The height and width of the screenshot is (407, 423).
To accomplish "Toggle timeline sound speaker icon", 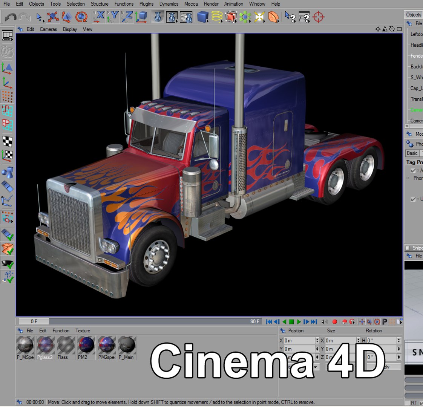I will click(x=325, y=321).
